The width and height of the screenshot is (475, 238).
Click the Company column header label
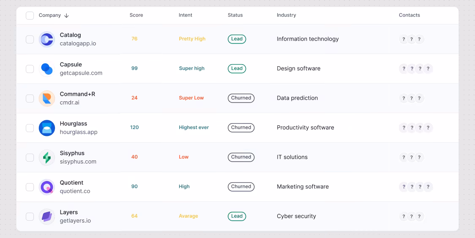coord(50,15)
